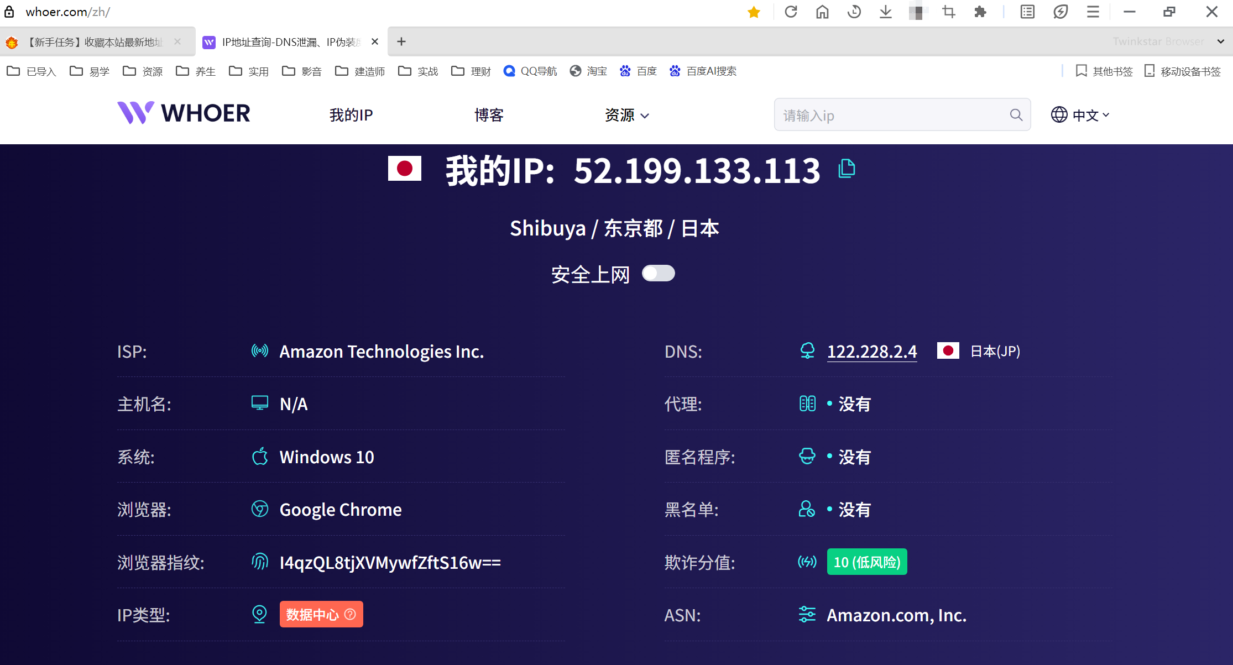Close the 【新手任务】 tab

pos(177,41)
